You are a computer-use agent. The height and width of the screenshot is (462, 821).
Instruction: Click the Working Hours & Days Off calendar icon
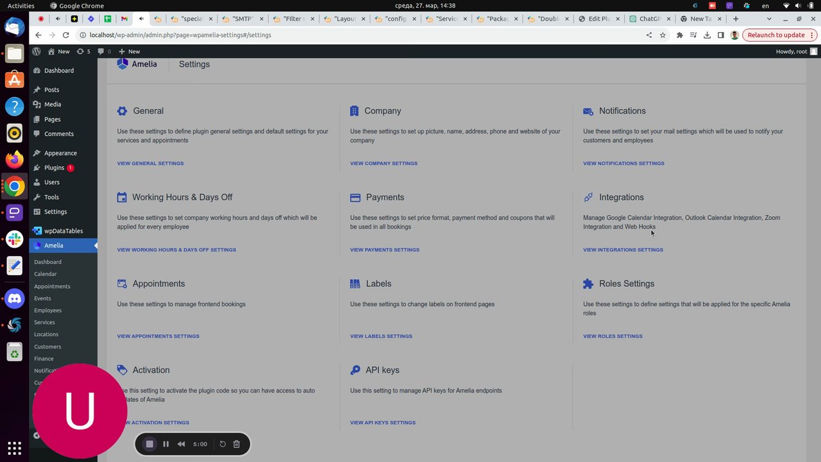point(122,198)
